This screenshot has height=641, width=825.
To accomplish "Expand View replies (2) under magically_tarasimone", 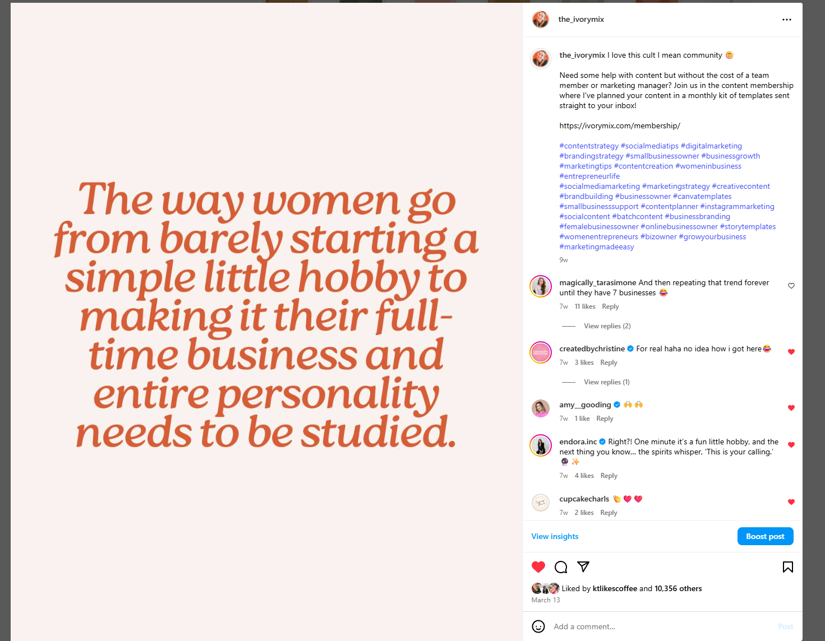I will 607,326.
